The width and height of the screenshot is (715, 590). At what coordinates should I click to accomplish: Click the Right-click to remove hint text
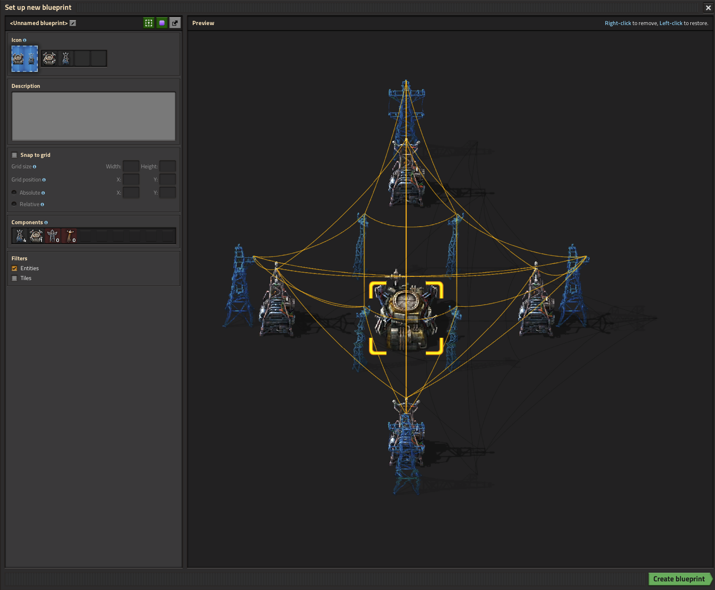click(631, 23)
